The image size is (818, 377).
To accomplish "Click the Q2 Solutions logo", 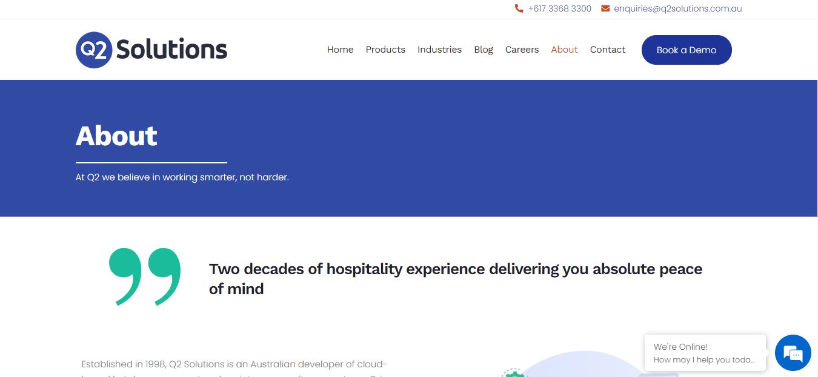I will click(x=151, y=50).
